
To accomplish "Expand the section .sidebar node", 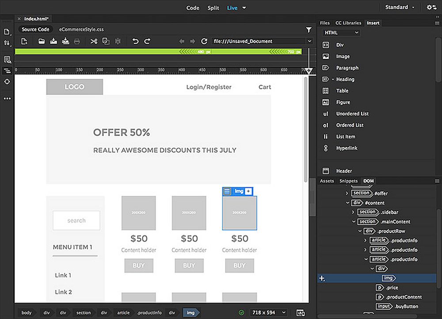I will click(x=353, y=212).
